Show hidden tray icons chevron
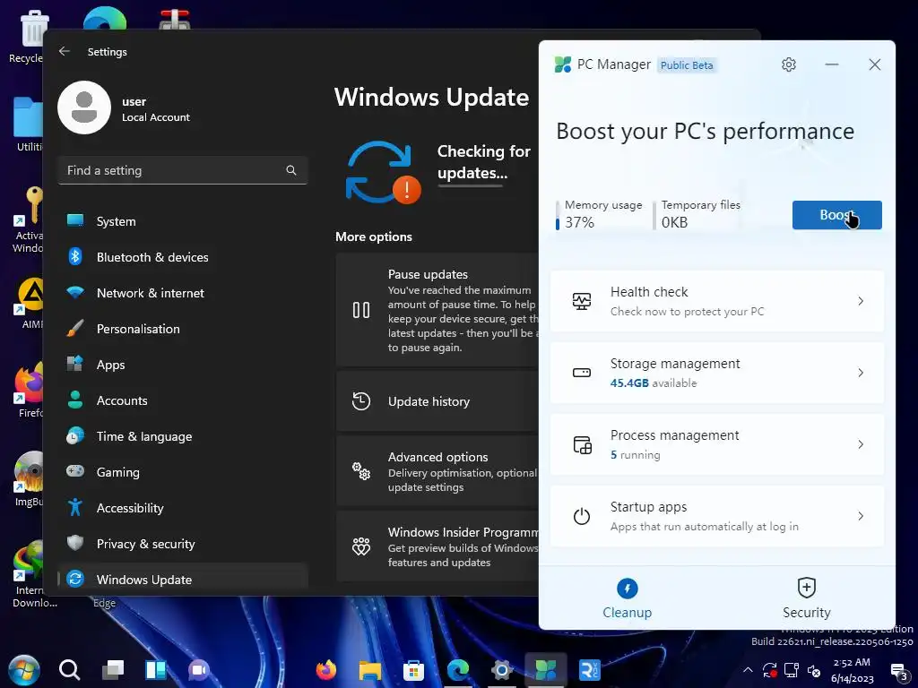 pos(748,670)
